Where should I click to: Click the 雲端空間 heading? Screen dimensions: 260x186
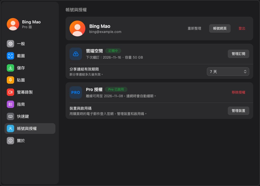click(x=94, y=51)
